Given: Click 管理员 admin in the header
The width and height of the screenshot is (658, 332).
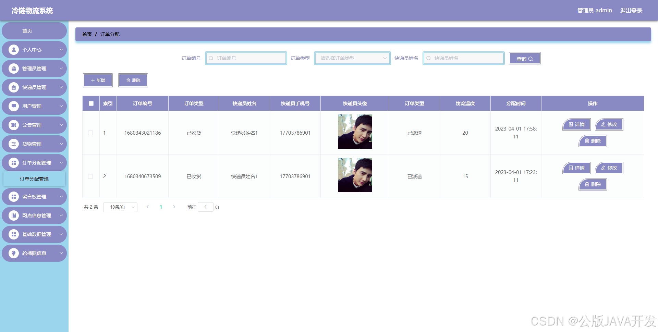Looking at the screenshot, I should pyautogui.click(x=595, y=11).
